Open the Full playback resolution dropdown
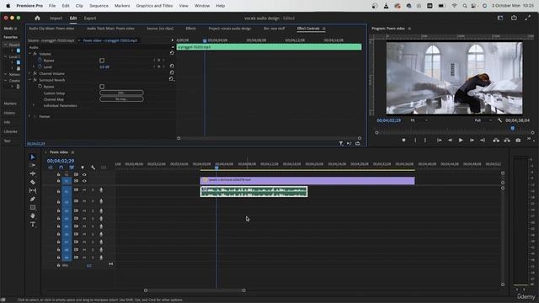539x303 pixels. 483,120
